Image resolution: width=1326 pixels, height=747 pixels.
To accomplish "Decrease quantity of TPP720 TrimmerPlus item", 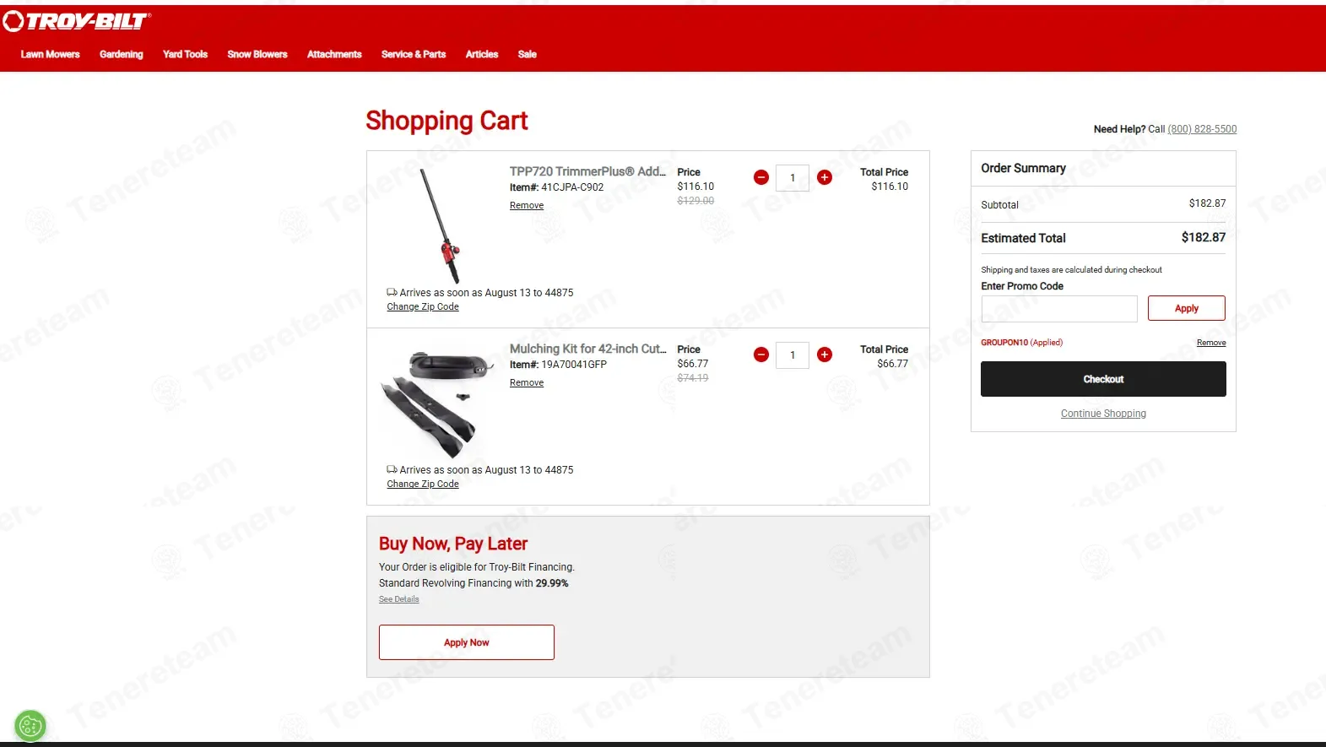I will coord(760,177).
